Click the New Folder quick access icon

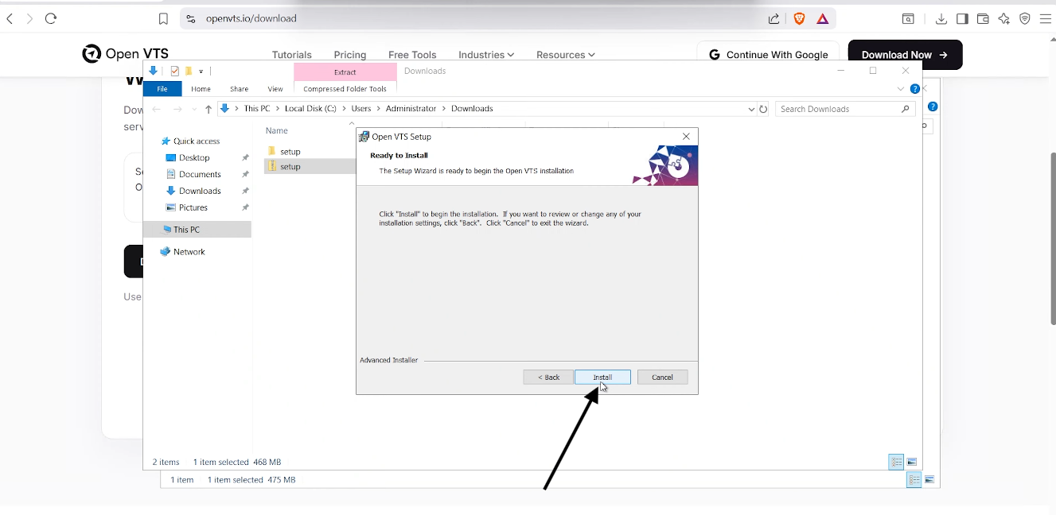189,71
